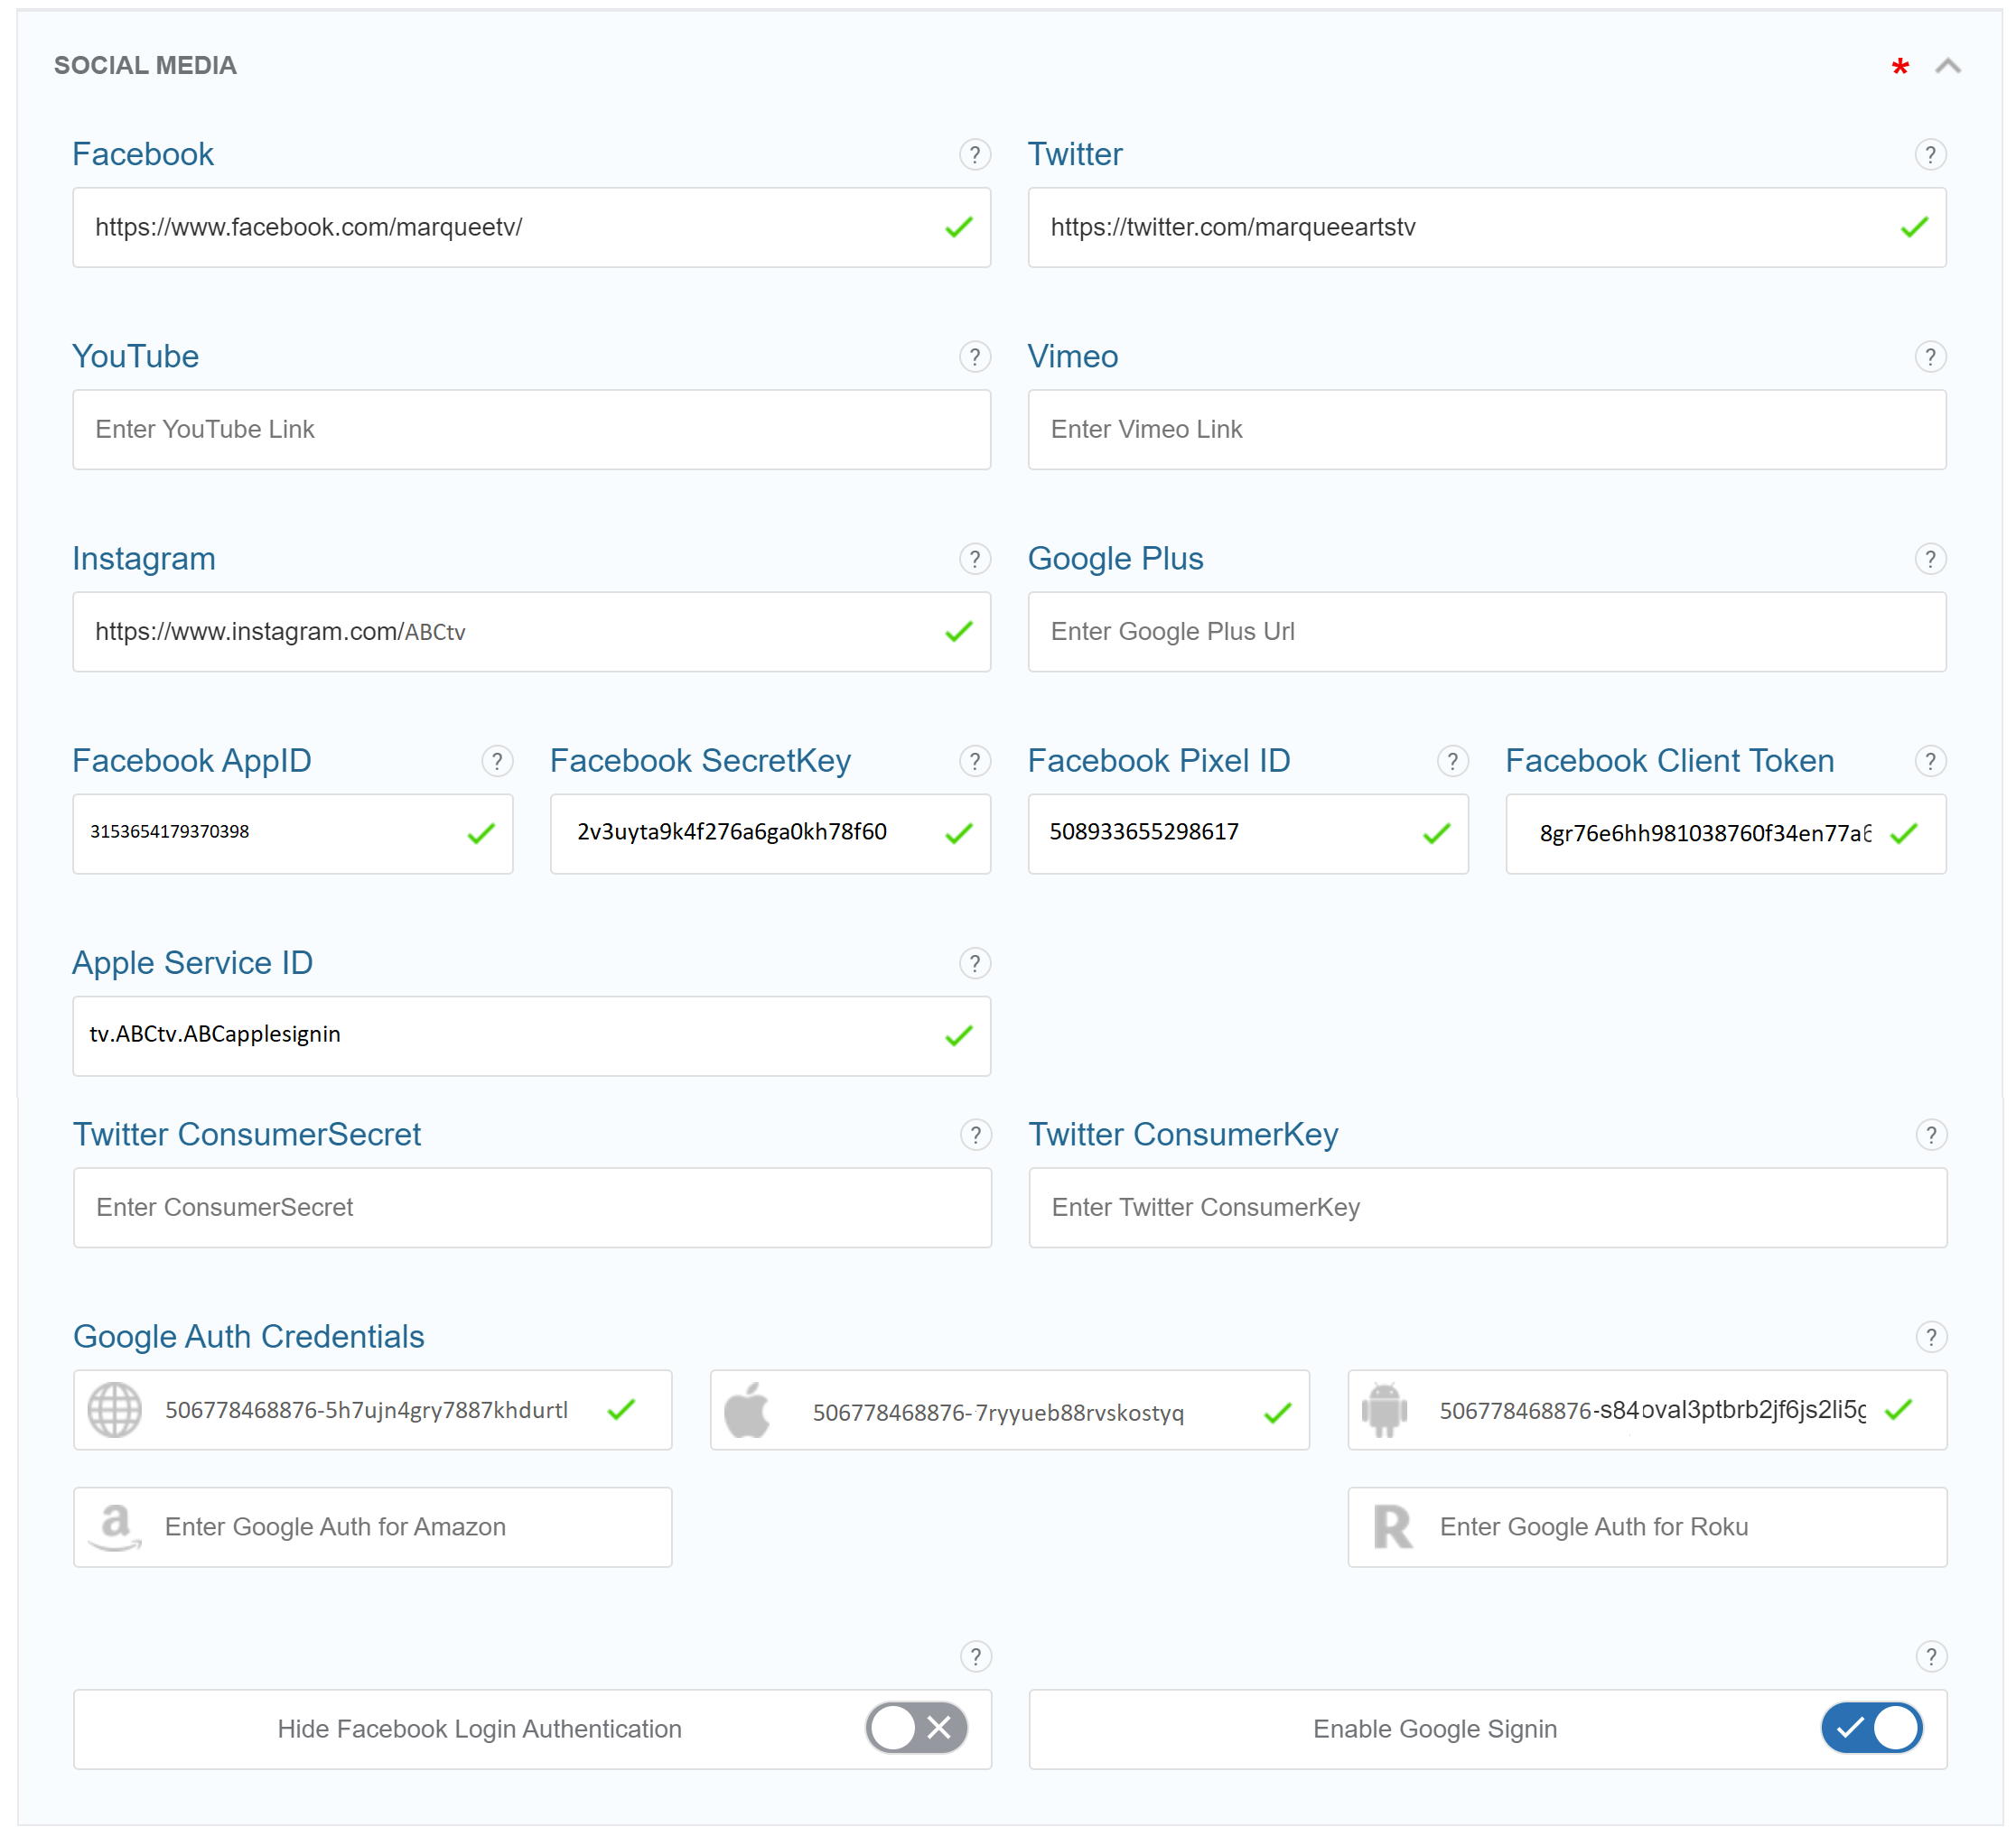Show help for Twitter ConsumerSecret

coord(975,1136)
